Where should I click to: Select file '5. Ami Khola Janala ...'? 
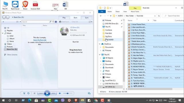point(138,35)
